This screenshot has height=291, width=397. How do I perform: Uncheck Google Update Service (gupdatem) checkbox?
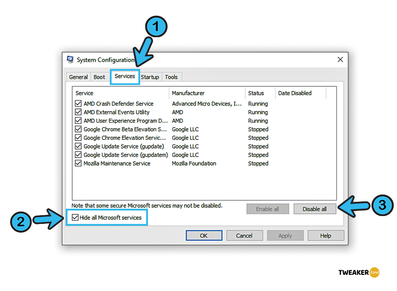coord(78,155)
